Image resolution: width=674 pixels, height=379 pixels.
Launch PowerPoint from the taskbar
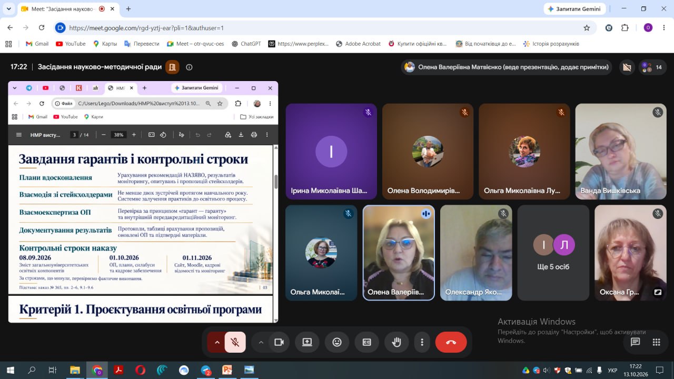point(227,370)
